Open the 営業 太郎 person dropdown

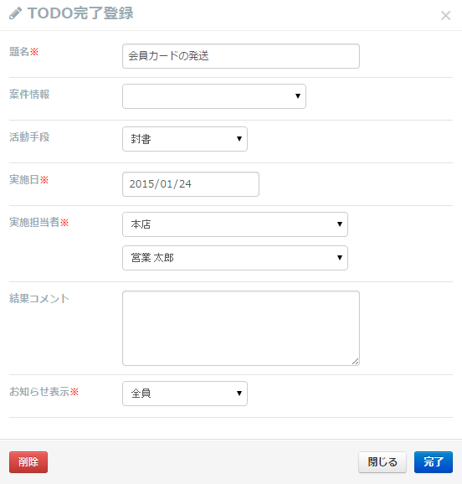point(235,258)
